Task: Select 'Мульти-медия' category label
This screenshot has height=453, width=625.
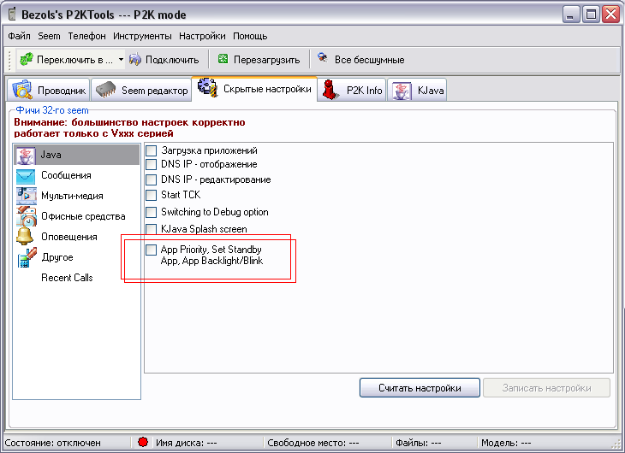Action: pyautogui.click(x=72, y=196)
